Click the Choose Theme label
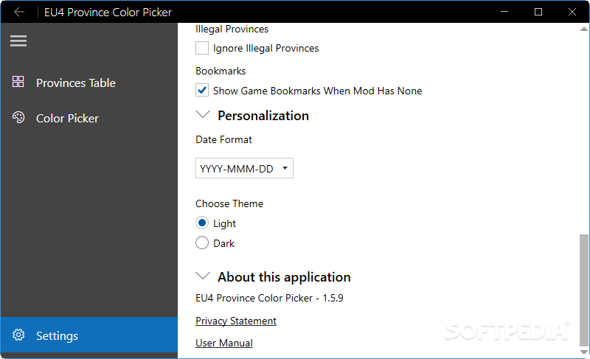 coord(229,203)
